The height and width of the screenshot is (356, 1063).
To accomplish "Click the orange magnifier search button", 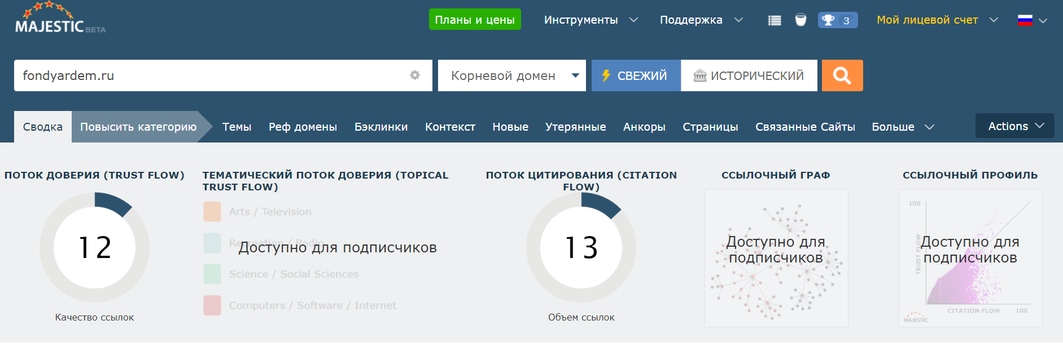I will [842, 75].
